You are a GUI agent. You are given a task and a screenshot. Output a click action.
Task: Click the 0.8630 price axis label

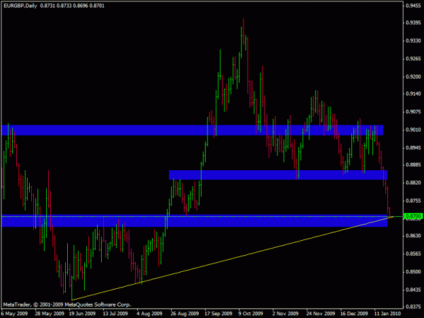(x=413, y=236)
